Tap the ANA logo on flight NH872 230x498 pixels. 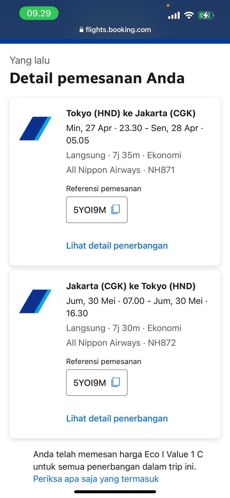(x=35, y=301)
